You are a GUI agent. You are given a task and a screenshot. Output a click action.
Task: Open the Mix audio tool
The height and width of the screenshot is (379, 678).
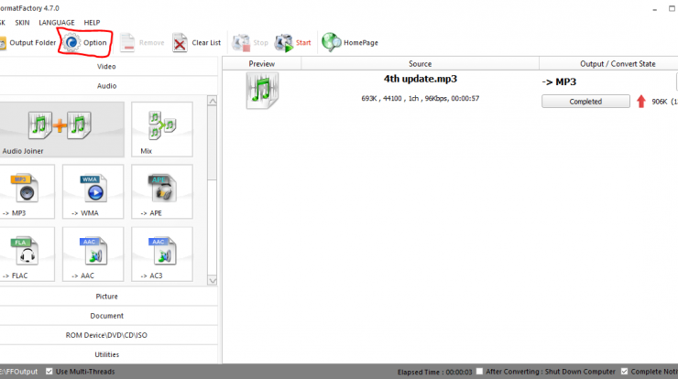click(162, 129)
